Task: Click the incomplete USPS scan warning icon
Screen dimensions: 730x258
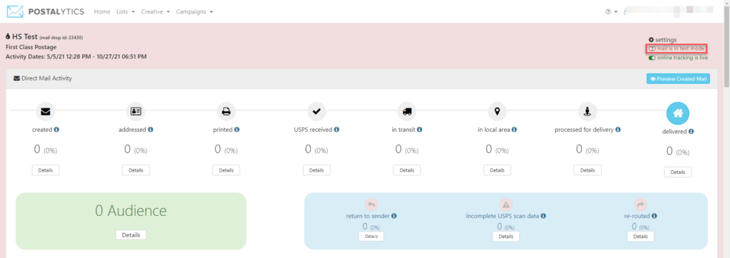Action: [506, 204]
